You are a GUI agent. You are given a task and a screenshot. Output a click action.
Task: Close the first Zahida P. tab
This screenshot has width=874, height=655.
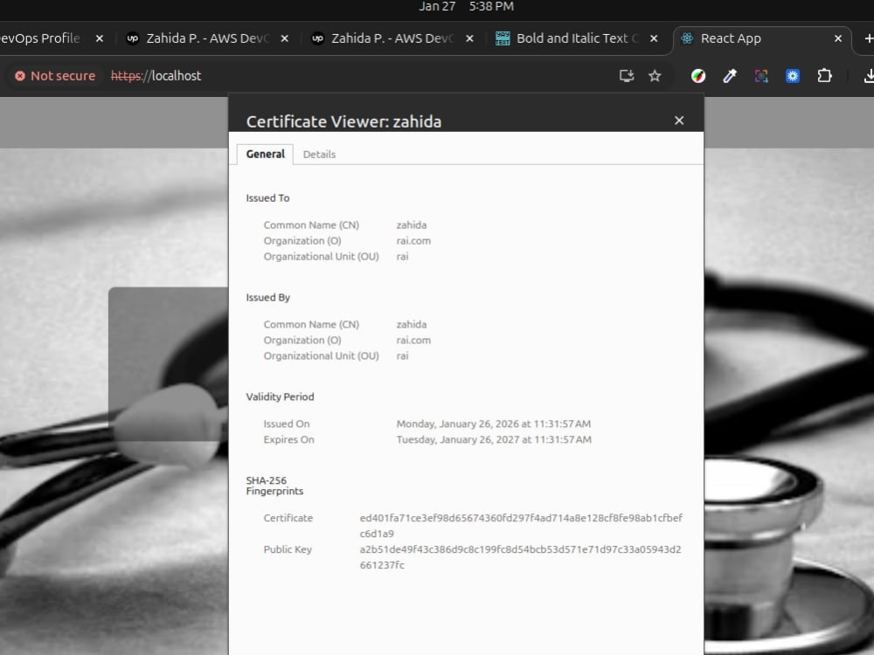click(284, 38)
